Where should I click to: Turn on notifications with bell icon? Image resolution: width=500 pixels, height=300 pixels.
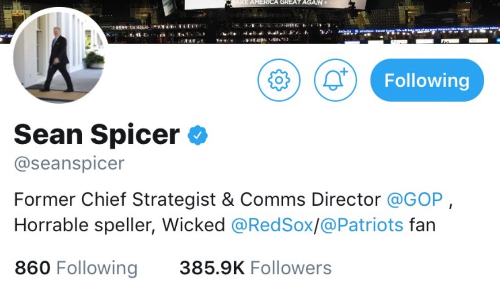click(335, 80)
